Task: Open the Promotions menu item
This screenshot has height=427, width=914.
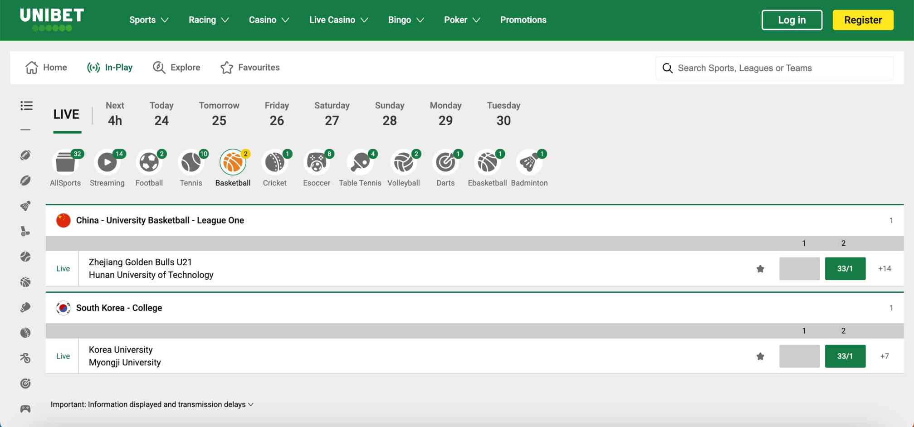Action: [523, 19]
